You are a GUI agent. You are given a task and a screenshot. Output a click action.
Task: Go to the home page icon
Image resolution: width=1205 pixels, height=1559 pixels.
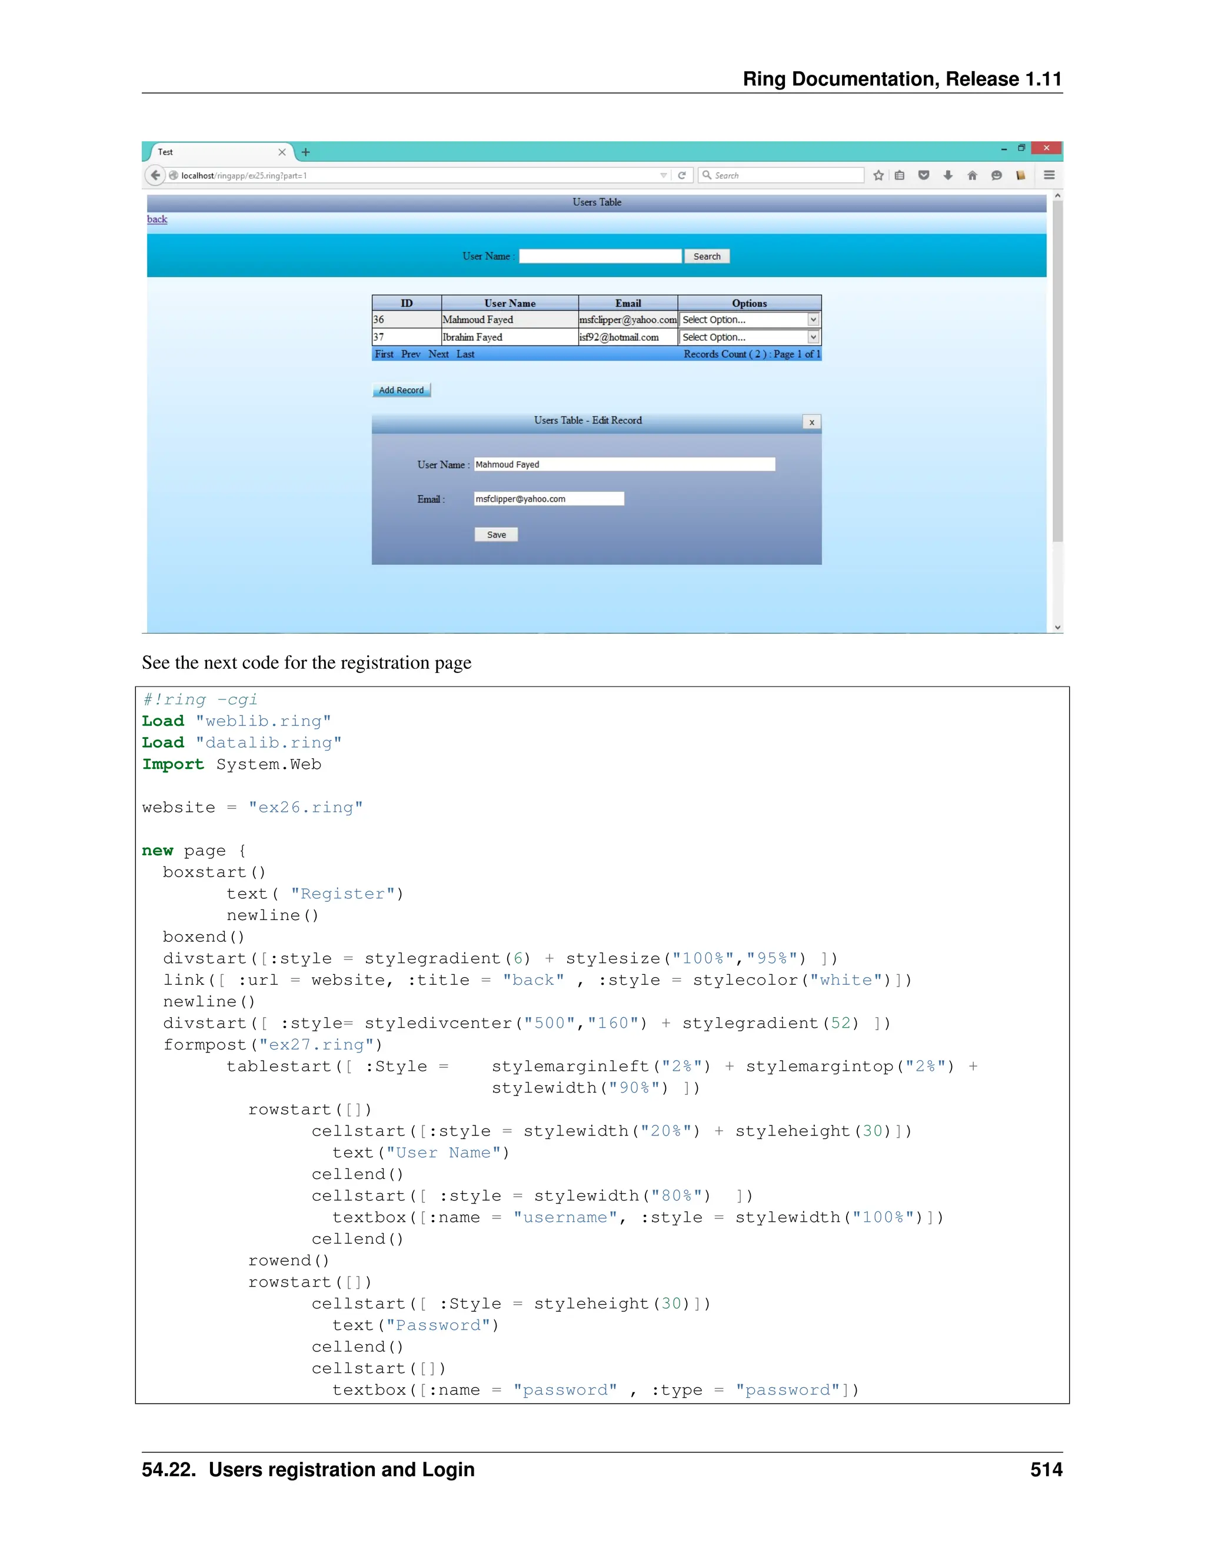pyautogui.click(x=972, y=175)
